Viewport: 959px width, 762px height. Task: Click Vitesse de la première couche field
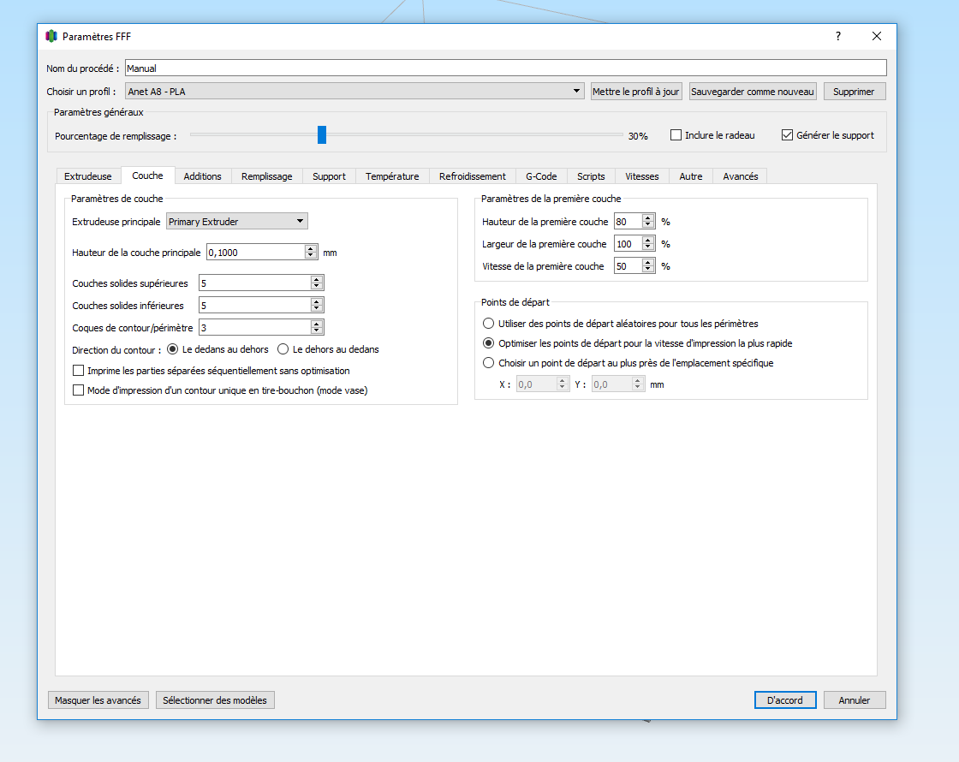click(628, 266)
